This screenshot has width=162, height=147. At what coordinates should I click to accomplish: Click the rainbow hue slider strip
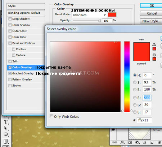click(127, 77)
